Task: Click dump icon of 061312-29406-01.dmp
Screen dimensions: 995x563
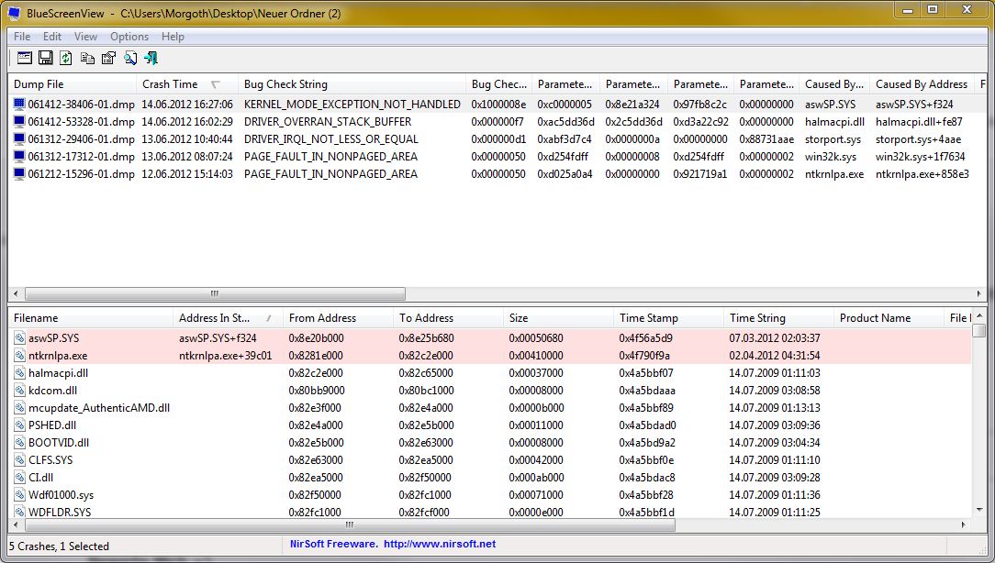Action: (x=19, y=138)
